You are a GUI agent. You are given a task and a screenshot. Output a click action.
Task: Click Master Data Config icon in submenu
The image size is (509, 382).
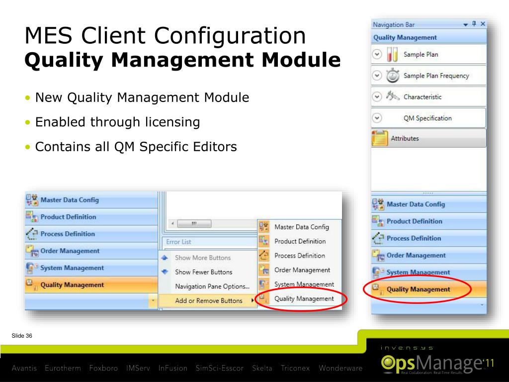[x=263, y=226]
